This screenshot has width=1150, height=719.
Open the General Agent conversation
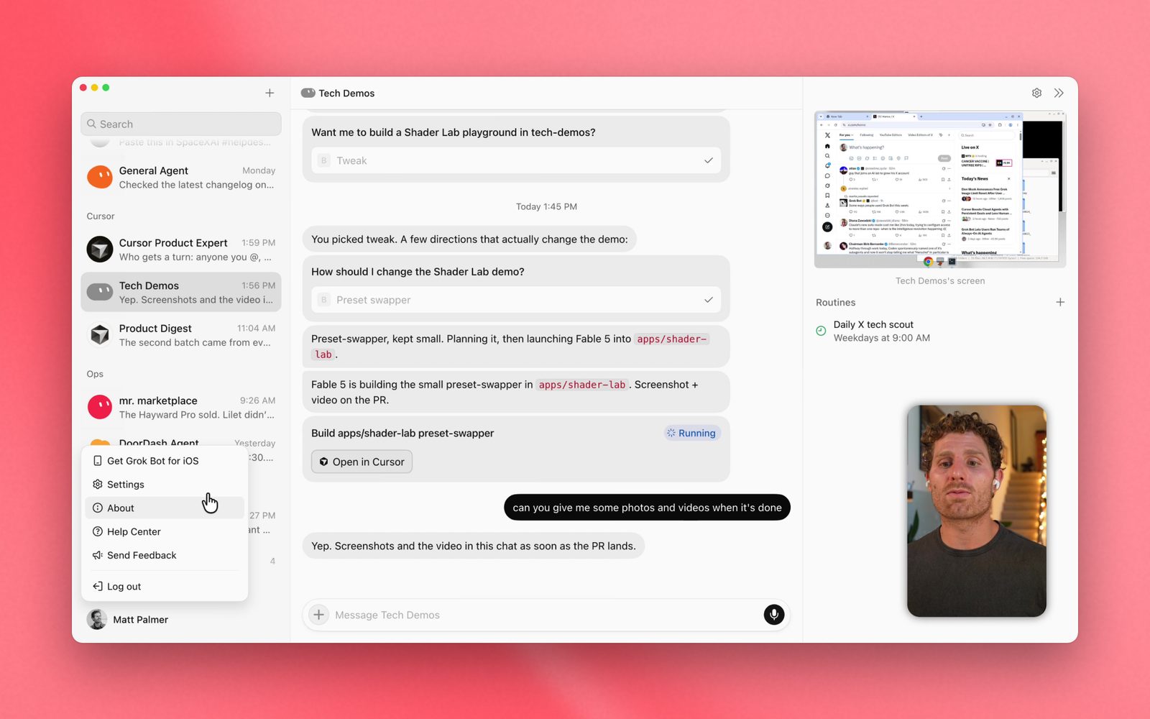click(x=181, y=178)
